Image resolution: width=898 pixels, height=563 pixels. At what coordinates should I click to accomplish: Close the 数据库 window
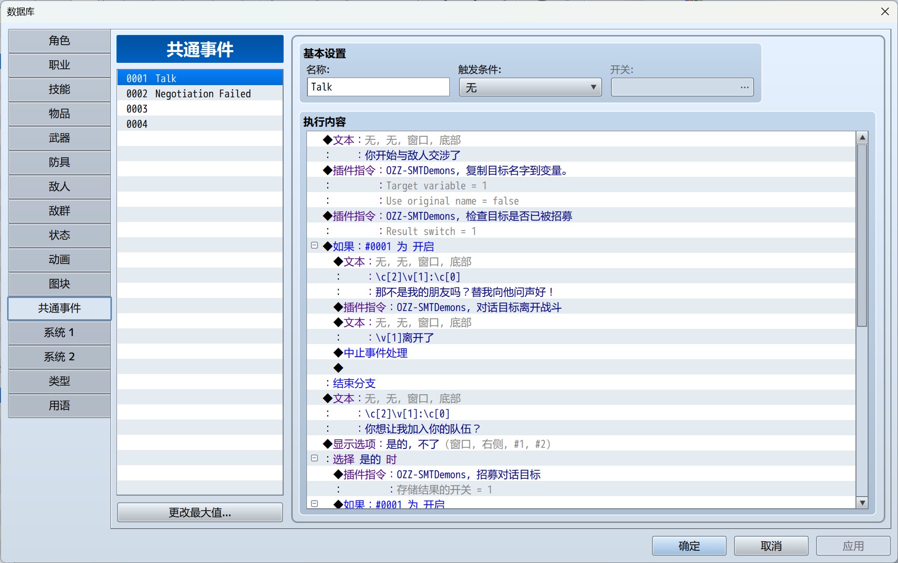tap(885, 11)
